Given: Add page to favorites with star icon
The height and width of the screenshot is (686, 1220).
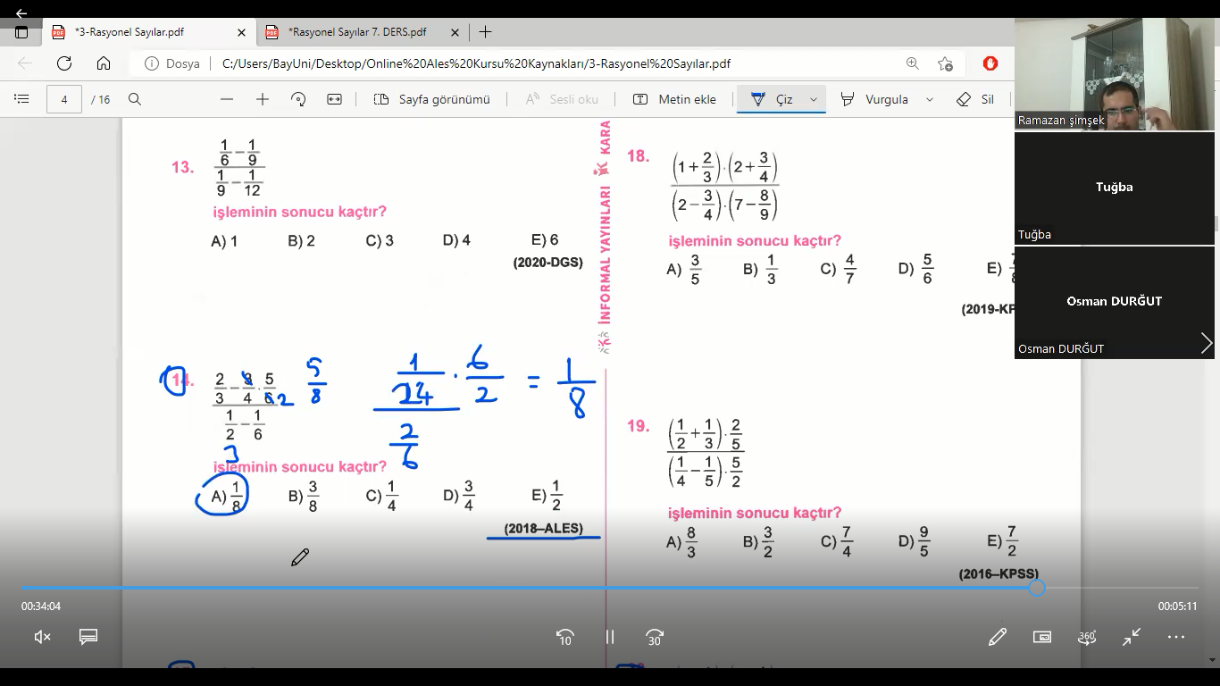Looking at the screenshot, I should pos(945,63).
